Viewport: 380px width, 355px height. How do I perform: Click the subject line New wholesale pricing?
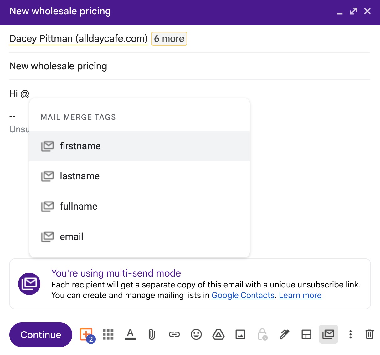(58, 66)
